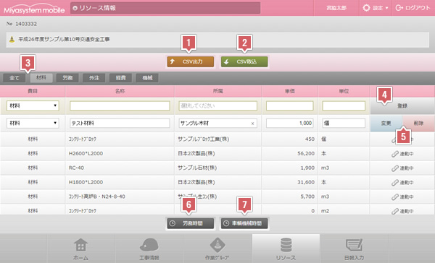Click the settings gear icon
Viewport: 435px width, 263px height.
coord(366,8)
